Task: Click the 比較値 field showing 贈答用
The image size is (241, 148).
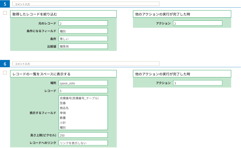Action: 83,46
